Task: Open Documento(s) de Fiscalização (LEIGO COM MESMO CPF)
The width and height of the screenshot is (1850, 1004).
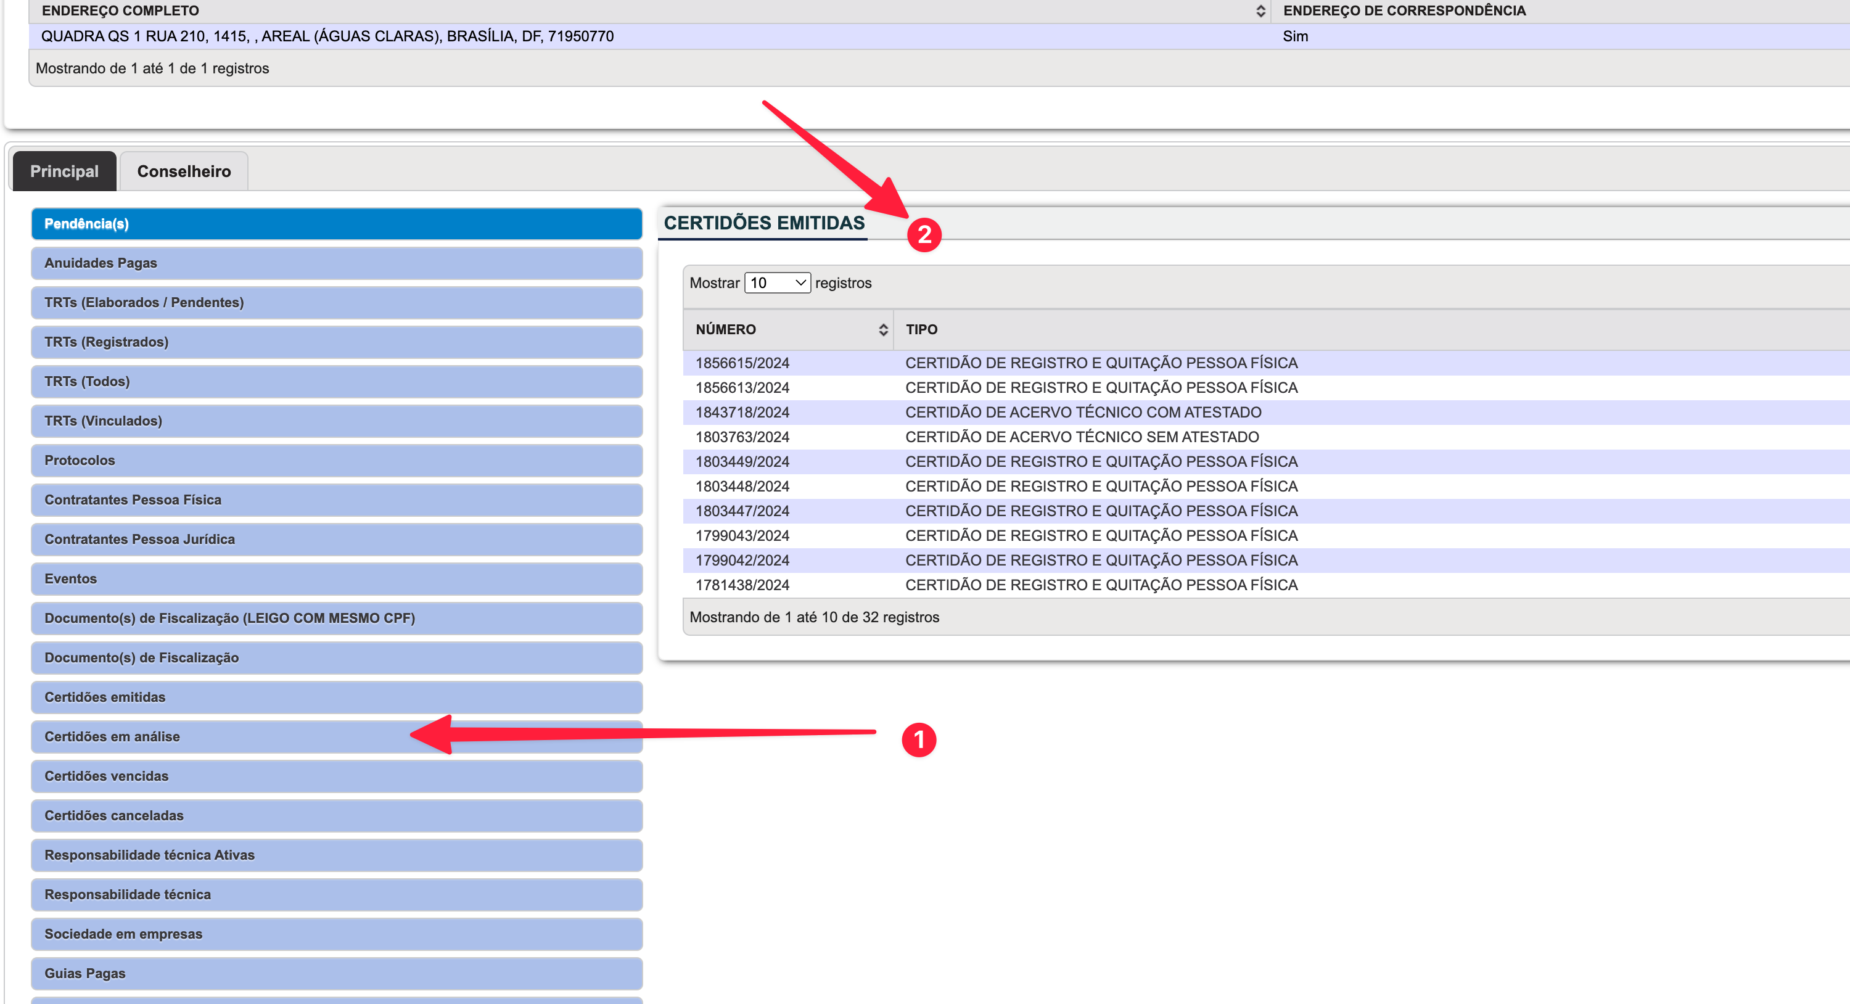Action: click(336, 619)
